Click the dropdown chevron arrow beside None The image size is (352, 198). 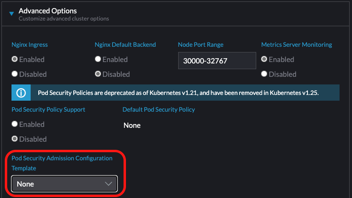pos(109,184)
